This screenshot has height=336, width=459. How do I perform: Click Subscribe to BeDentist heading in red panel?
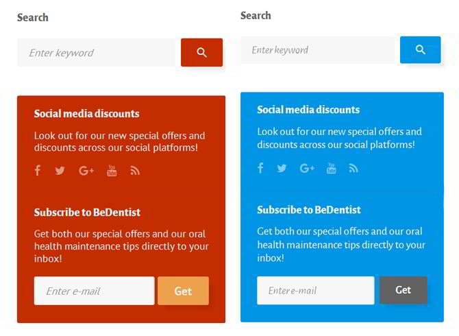pyautogui.click(x=87, y=213)
